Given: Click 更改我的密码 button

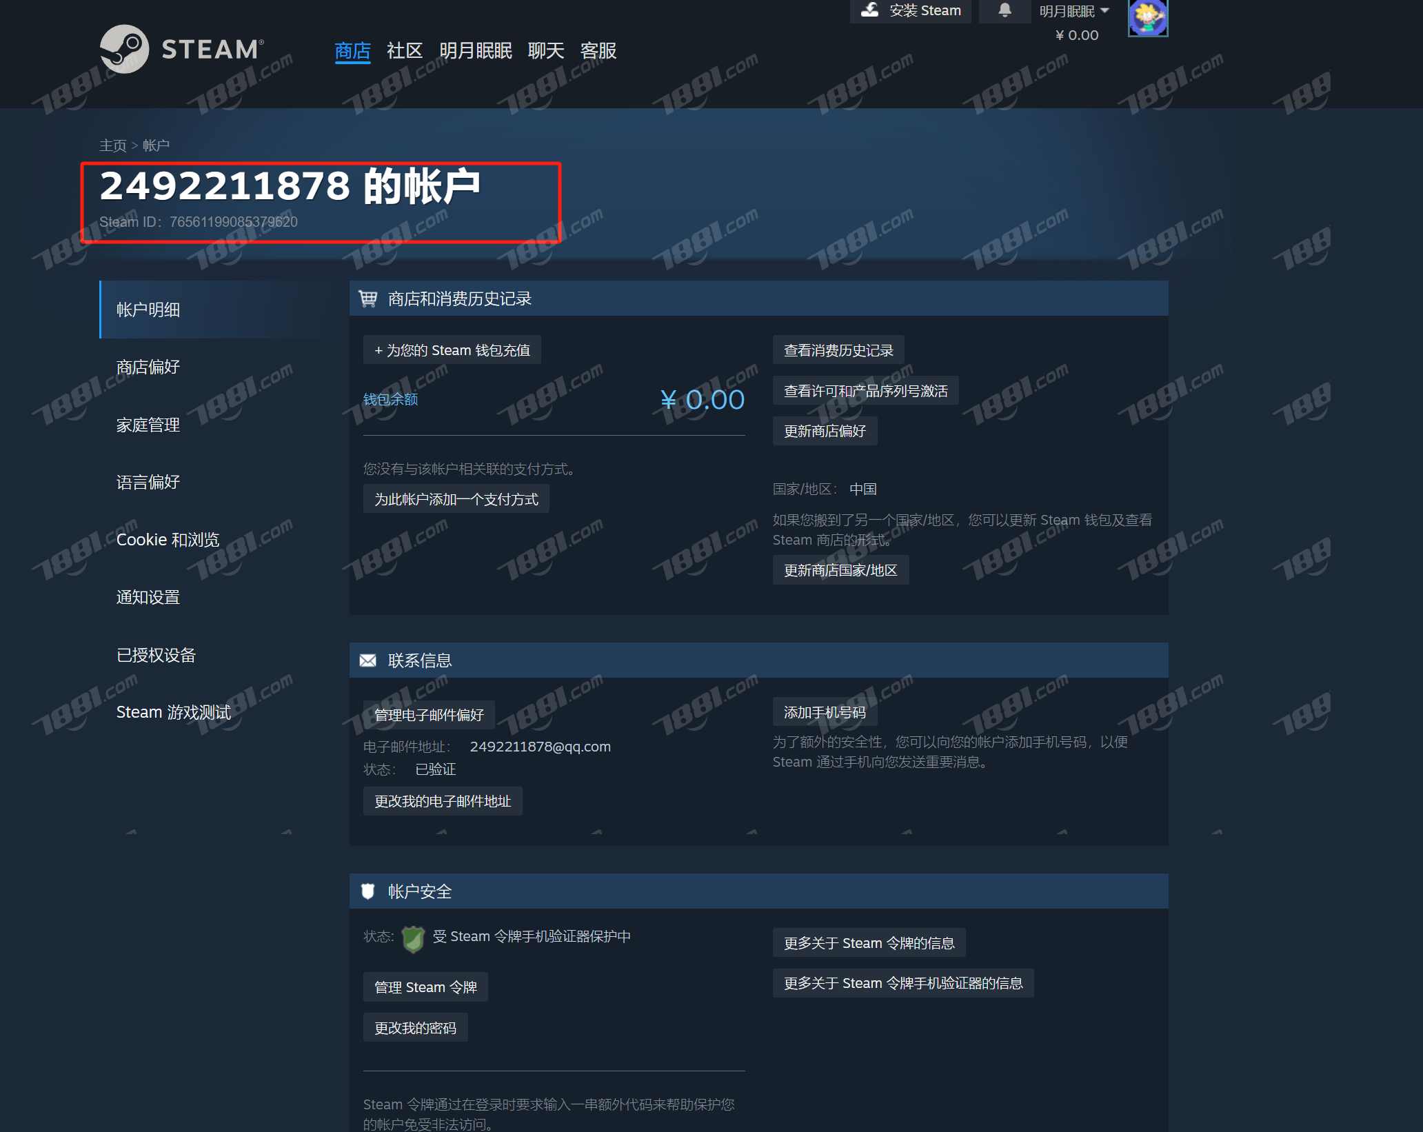Looking at the screenshot, I should pos(416,1028).
